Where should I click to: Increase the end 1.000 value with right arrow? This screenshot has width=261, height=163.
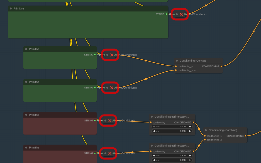tap(190, 160)
